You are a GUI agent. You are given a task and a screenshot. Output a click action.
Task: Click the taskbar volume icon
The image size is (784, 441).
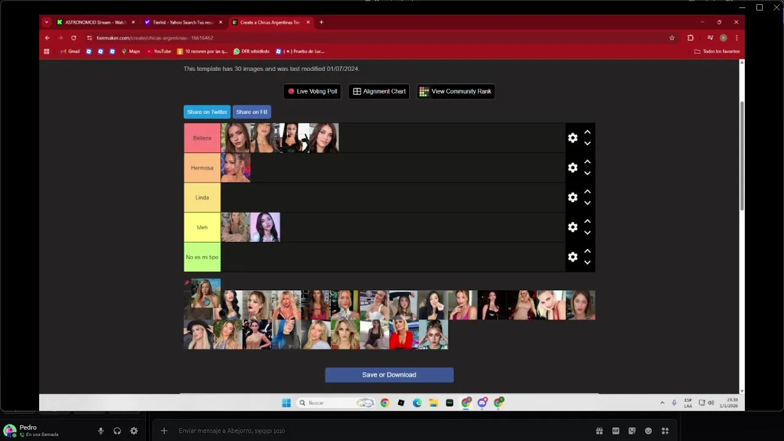710,402
